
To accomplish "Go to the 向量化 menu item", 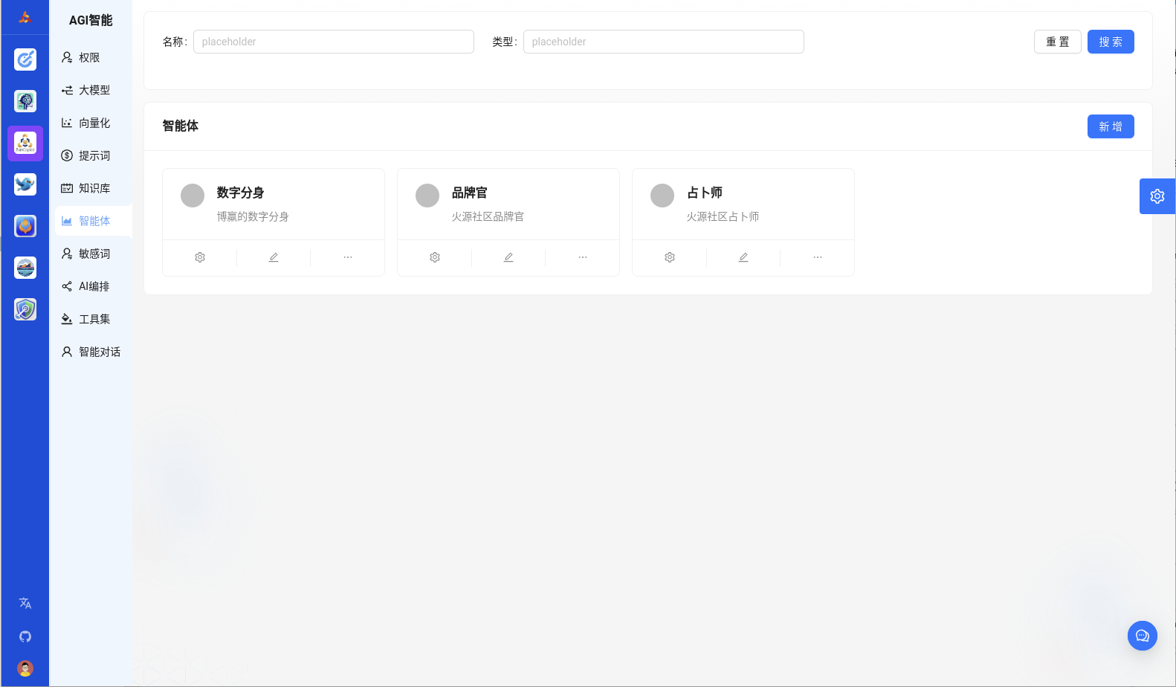I will tap(94, 123).
